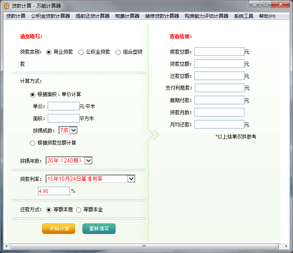Click the horizontal scrollbar thumb
This screenshot has height=253, width=293.
click(x=144, y=246)
